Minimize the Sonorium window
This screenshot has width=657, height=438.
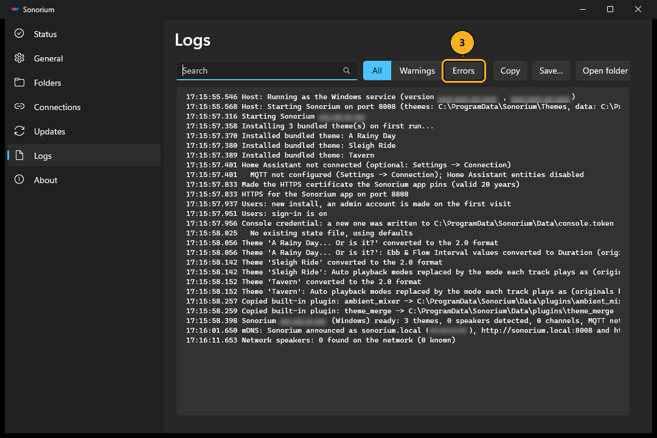(582, 9)
